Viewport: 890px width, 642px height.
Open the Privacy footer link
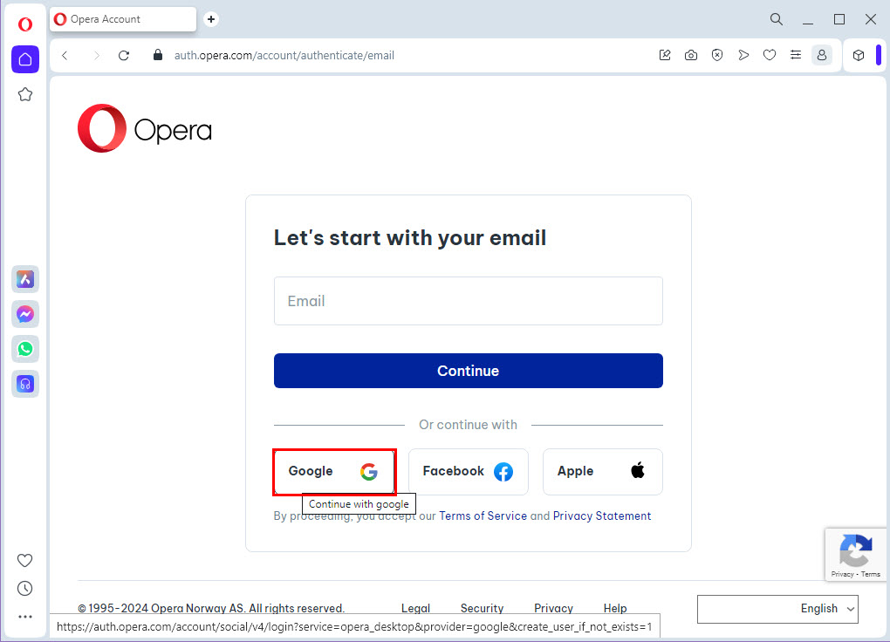coord(553,608)
